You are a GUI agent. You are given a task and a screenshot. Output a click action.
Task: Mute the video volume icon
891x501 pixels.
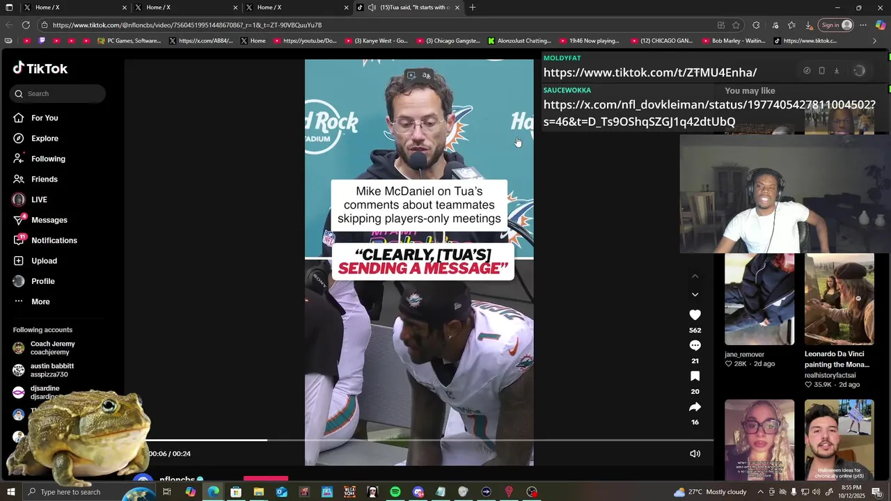[x=695, y=454]
